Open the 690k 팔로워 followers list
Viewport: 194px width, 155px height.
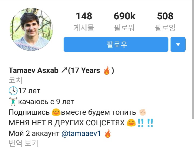(x=124, y=21)
